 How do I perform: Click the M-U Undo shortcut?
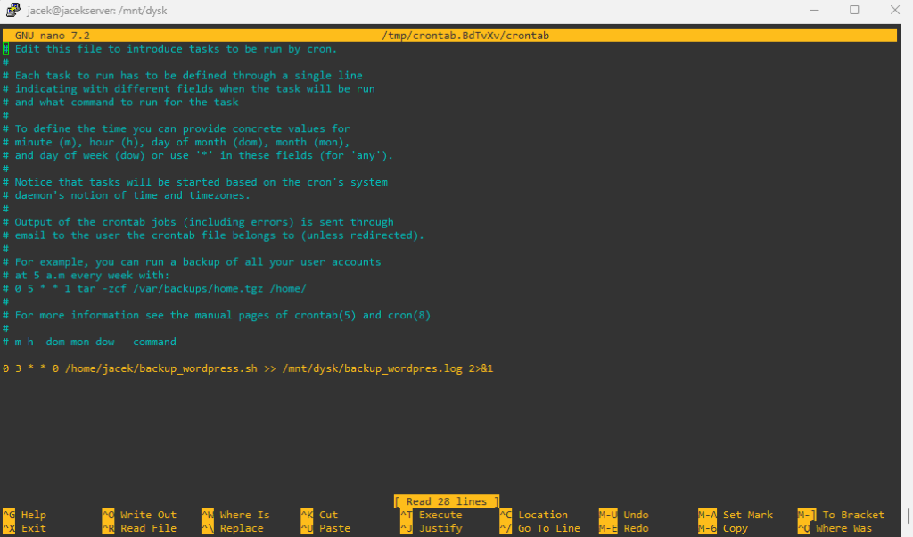pos(624,515)
